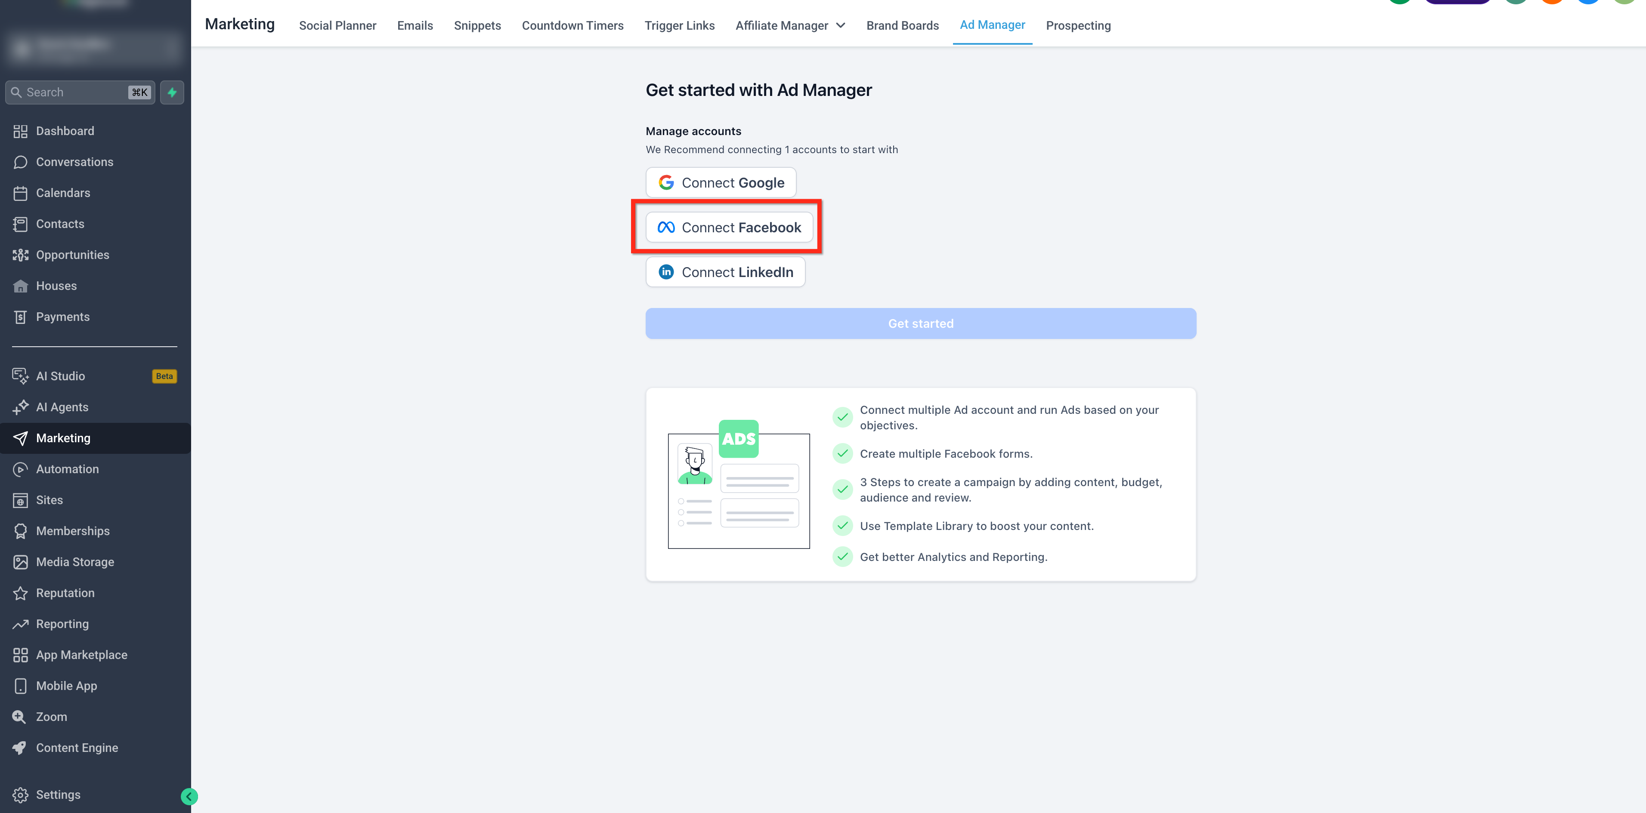Click the Payments receipt icon
Image resolution: width=1646 pixels, height=813 pixels.
pos(21,317)
